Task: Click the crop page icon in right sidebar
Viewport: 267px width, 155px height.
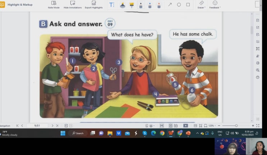Action: click(258, 49)
